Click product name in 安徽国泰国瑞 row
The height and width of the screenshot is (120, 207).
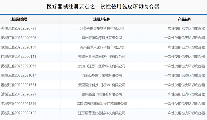[185, 57]
